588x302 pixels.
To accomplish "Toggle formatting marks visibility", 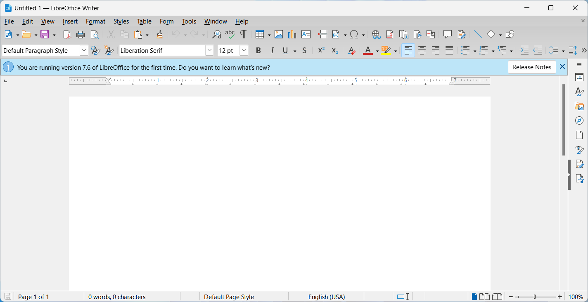I will 243,35.
